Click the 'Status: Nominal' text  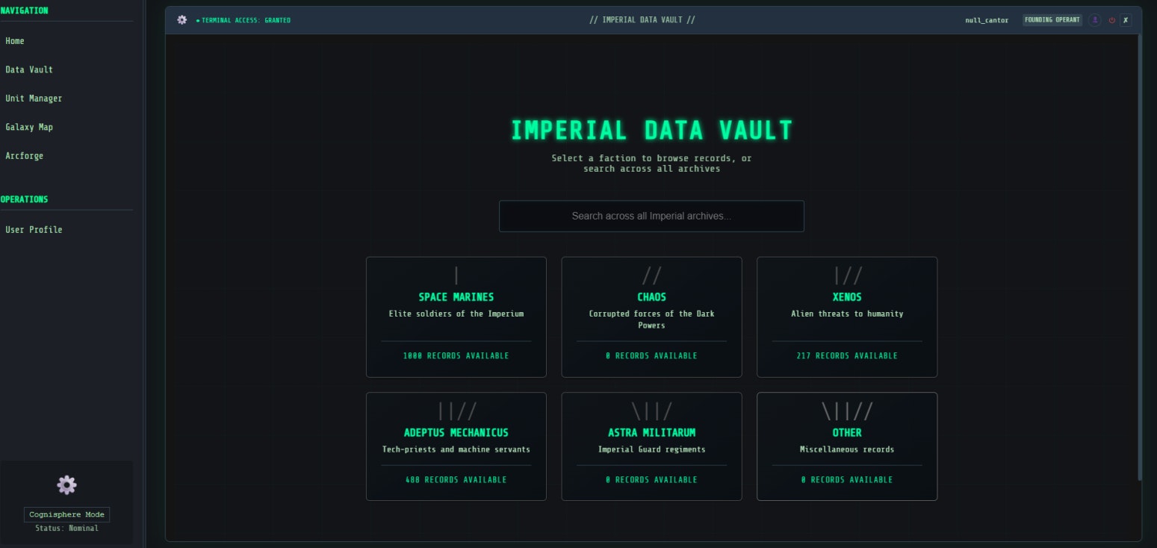tap(66, 529)
